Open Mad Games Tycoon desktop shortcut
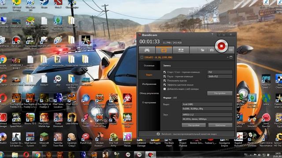282x158 pixels. (30, 140)
